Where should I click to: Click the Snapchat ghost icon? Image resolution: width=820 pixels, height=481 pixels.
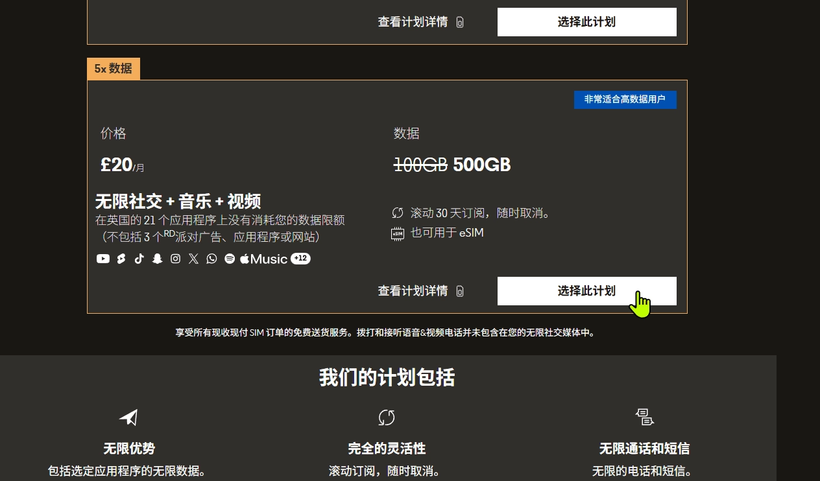(x=157, y=259)
